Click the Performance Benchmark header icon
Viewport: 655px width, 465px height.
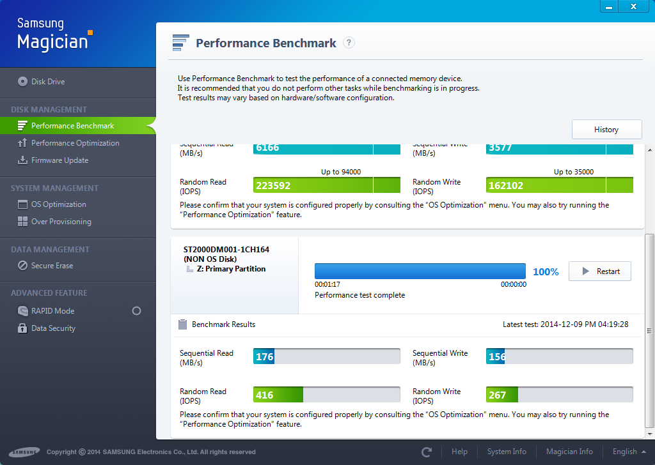coord(181,43)
